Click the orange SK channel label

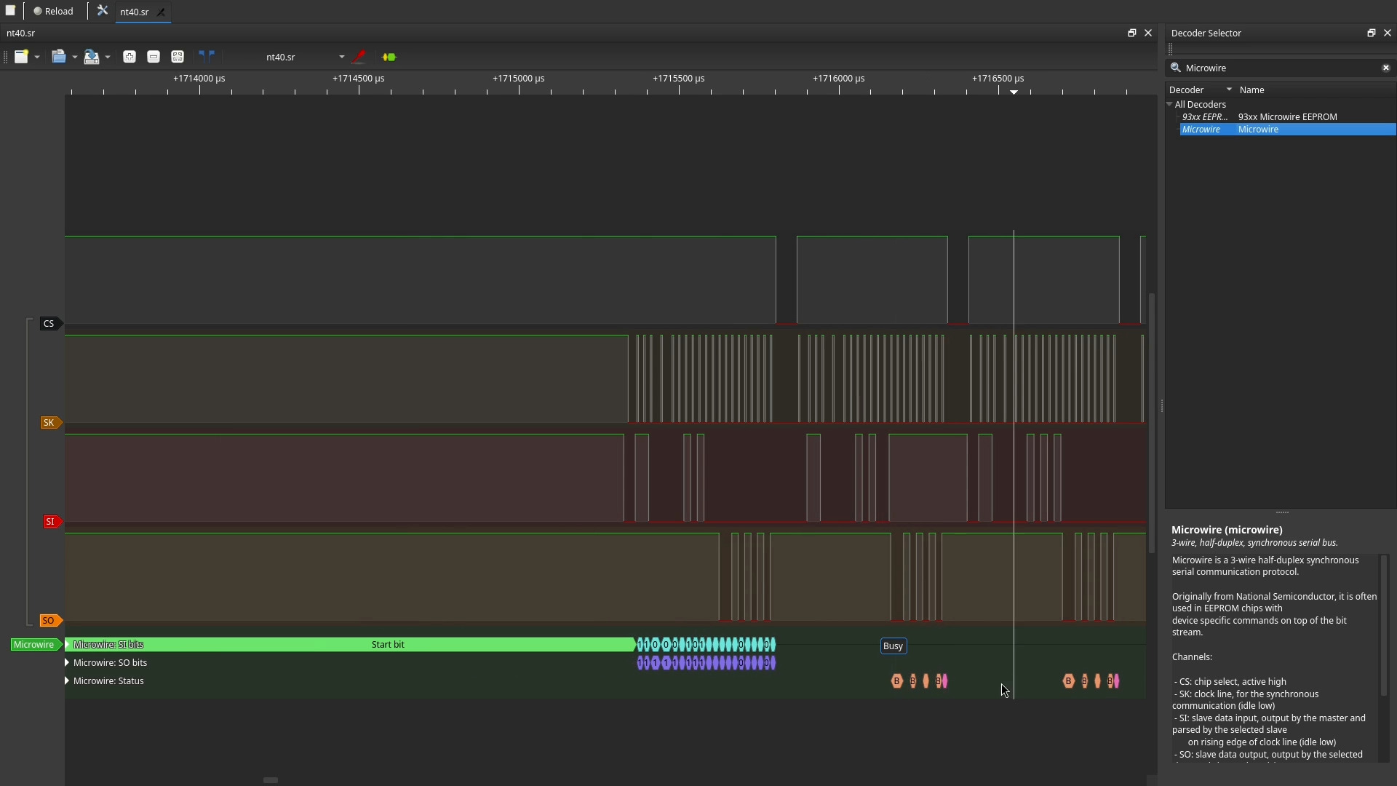[49, 423]
